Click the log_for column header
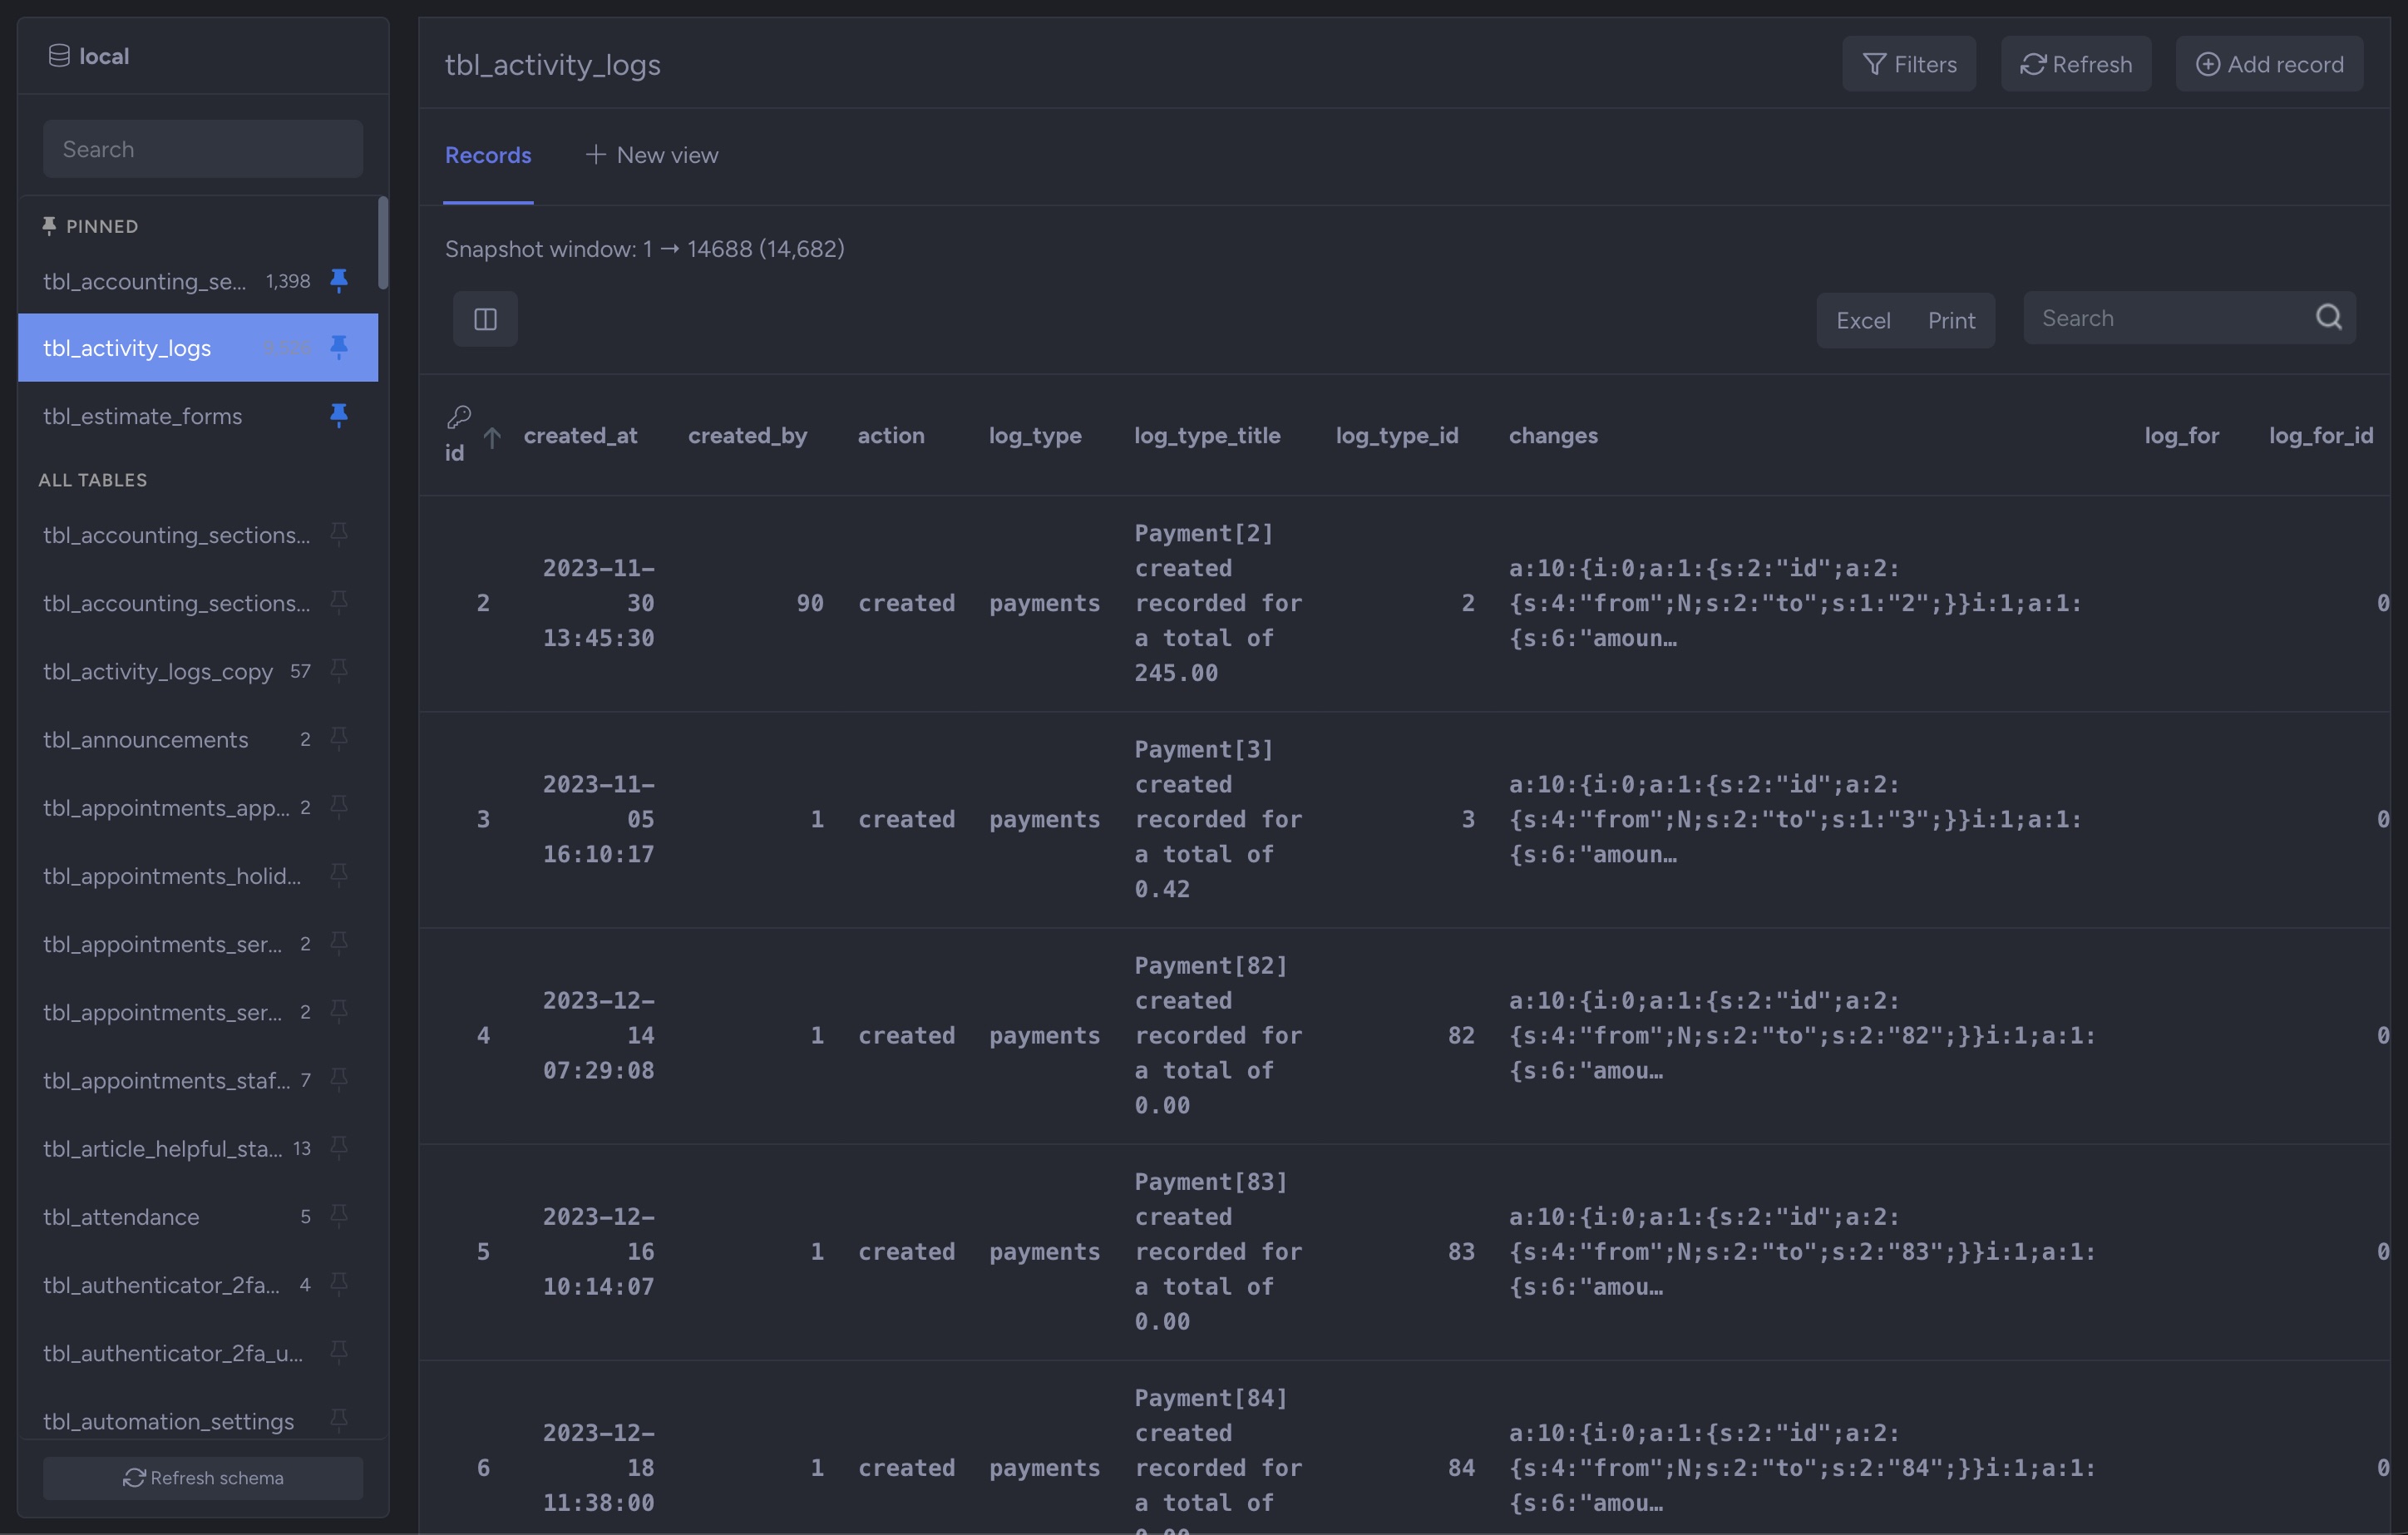This screenshot has width=2408, height=1535. point(2181,435)
